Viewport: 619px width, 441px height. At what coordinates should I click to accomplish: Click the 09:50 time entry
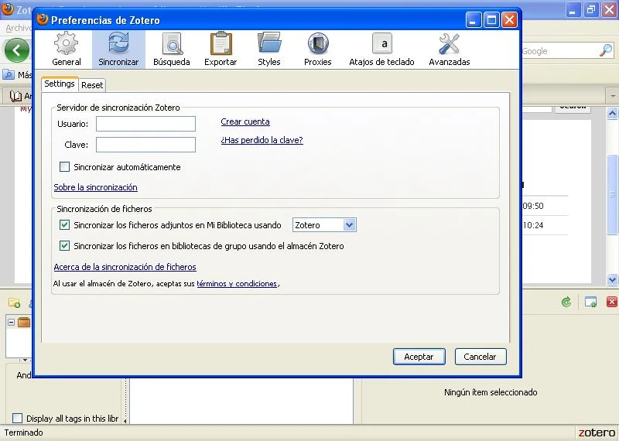[533, 206]
